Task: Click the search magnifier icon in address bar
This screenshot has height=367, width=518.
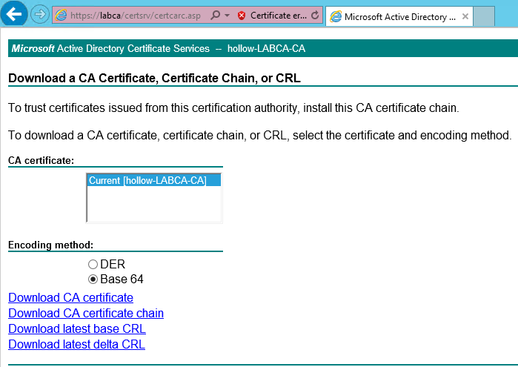Action: [215, 15]
